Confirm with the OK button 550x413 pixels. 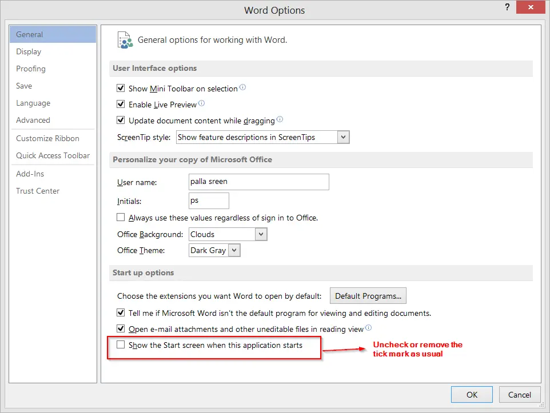point(472,395)
